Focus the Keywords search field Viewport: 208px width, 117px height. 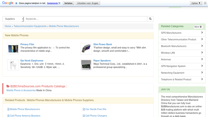(x=86, y=19)
